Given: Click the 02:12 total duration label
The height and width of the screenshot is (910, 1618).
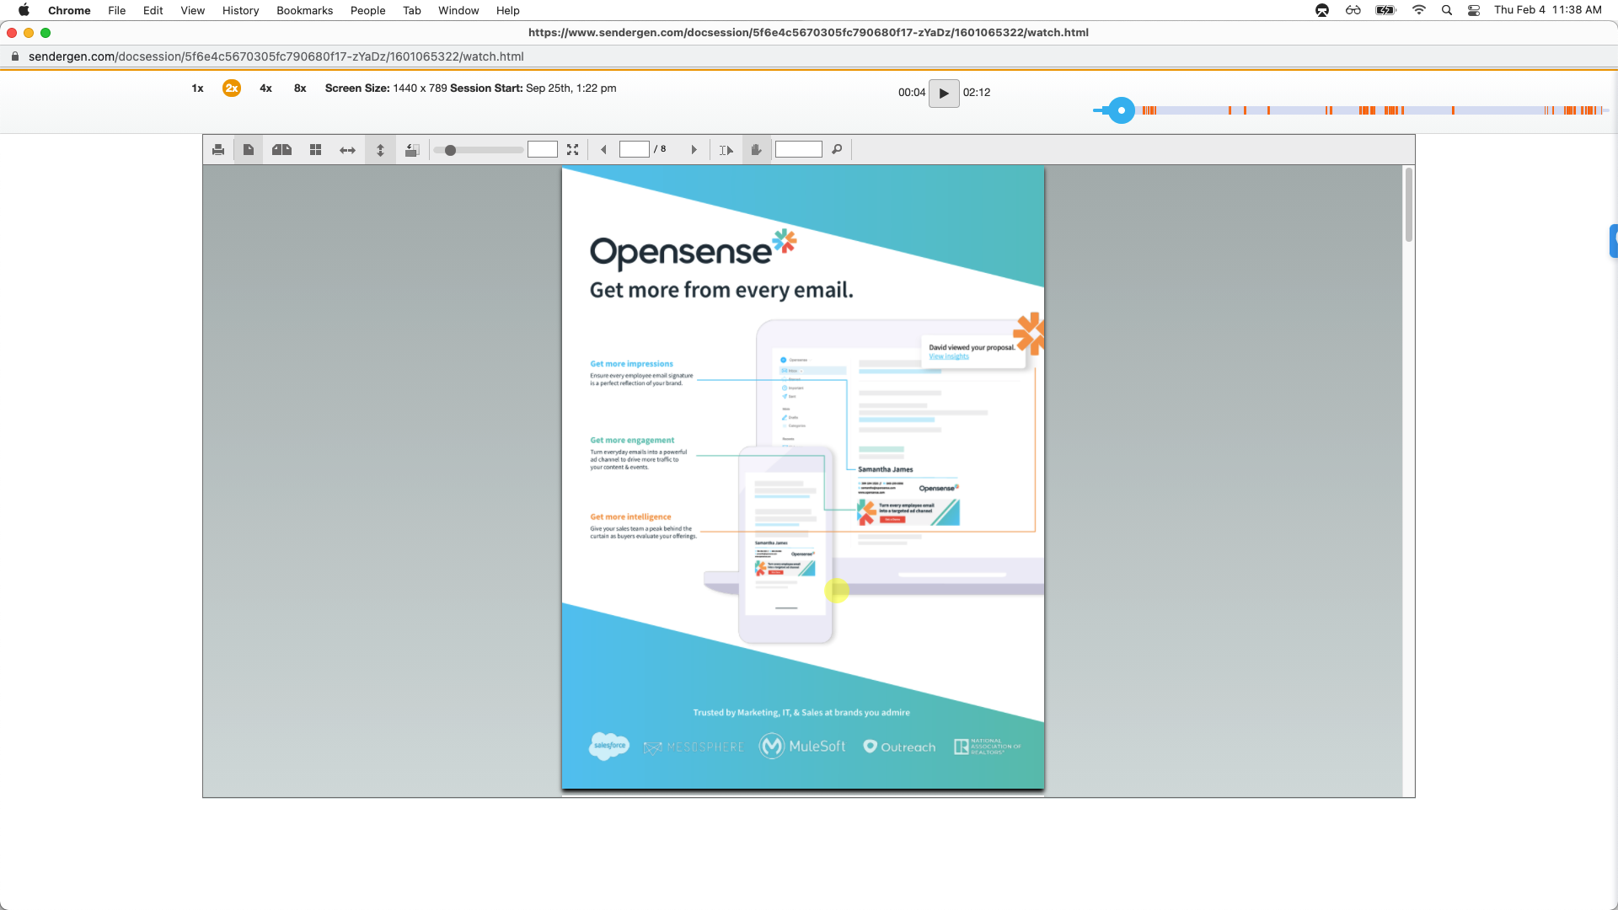Looking at the screenshot, I should pos(977,93).
